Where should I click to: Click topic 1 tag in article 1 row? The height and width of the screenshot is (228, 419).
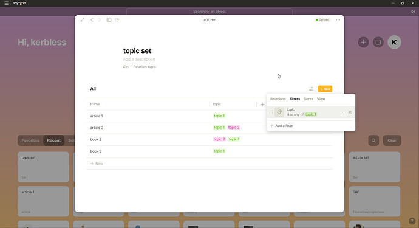point(219,116)
